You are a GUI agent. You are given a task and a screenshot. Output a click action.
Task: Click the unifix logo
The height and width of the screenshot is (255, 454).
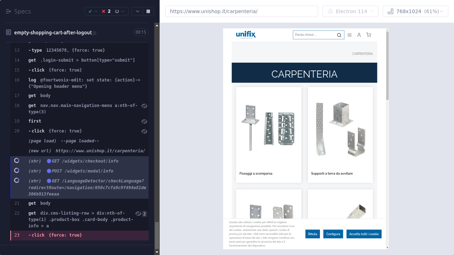[246, 34]
